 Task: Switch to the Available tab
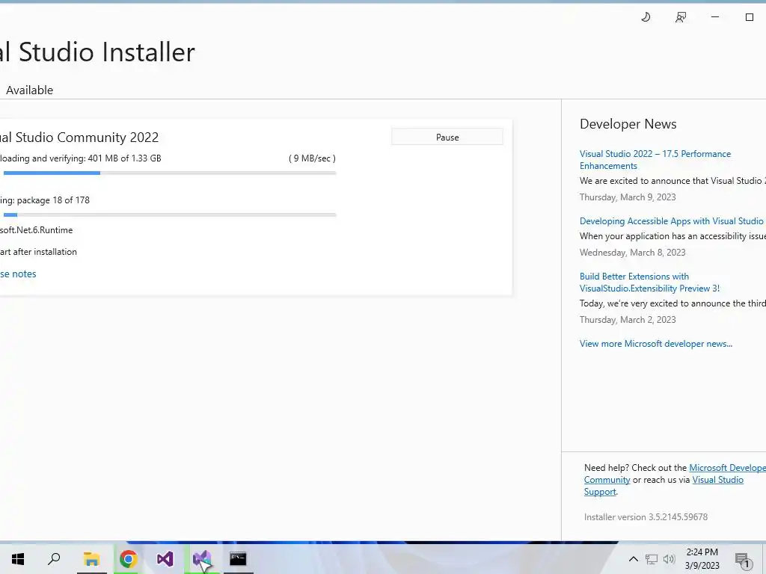pyautogui.click(x=29, y=90)
